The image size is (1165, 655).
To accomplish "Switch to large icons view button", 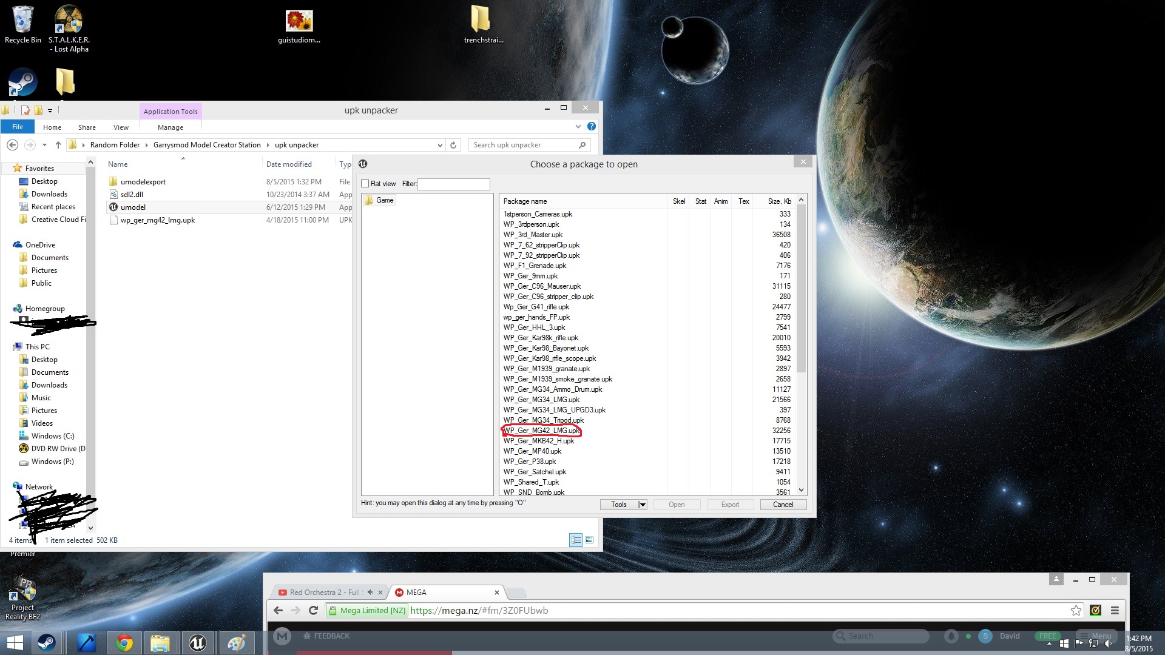I will 589,540.
